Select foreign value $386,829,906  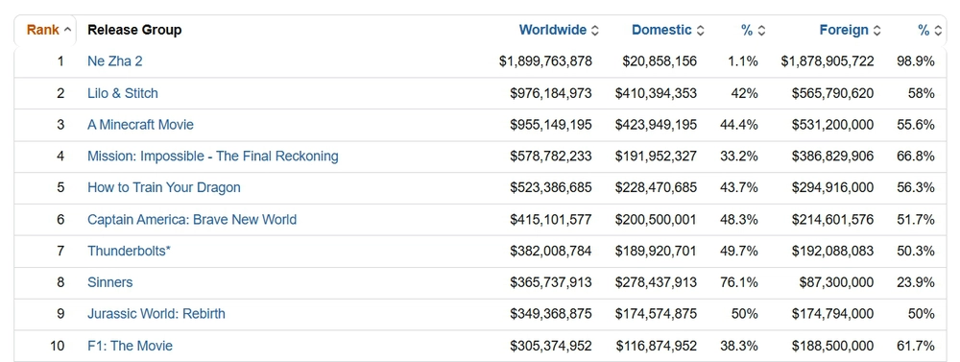(832, 157)
